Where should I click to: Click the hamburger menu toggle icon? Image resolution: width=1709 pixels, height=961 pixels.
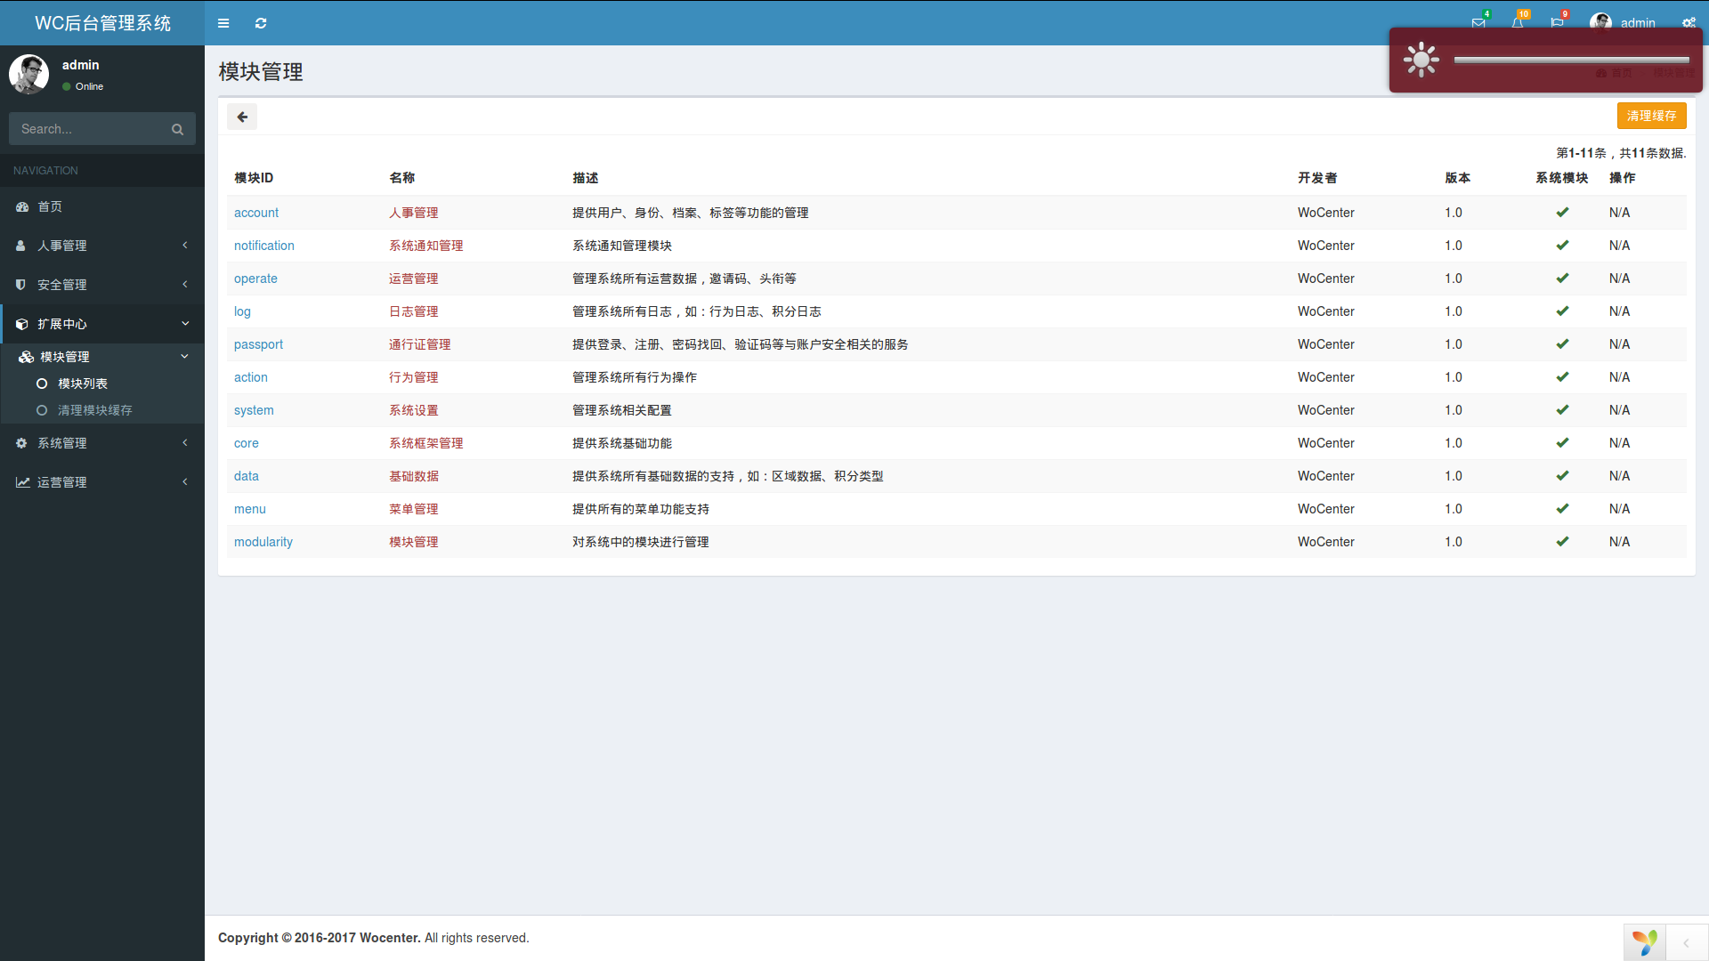(224, 22)
